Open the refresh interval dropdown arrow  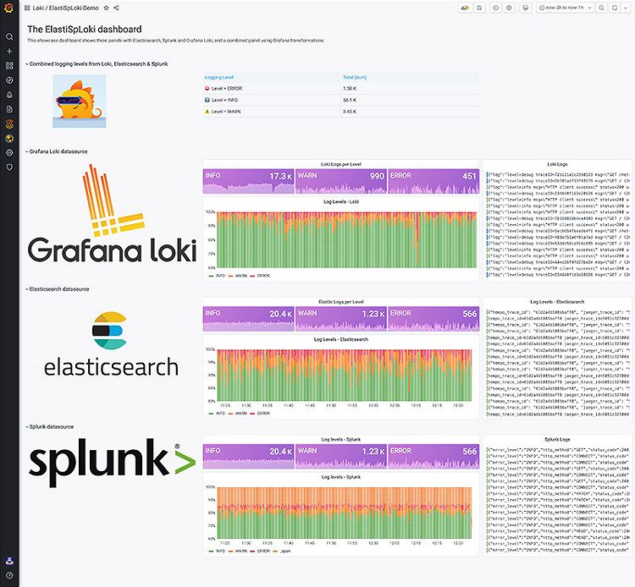pyautogui.click(x=626, y=8)
